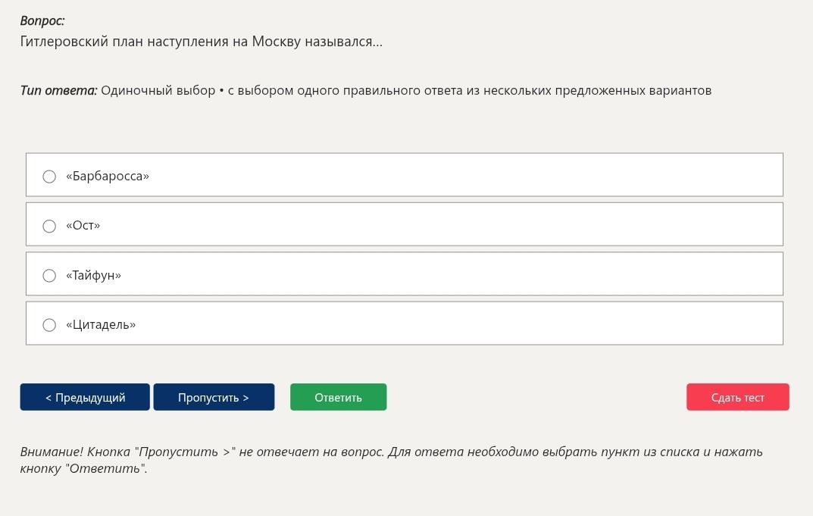Screen dimensions: 813x516
Task: Click the left arrow in Предыдущий button
Action: coord(48,398)
